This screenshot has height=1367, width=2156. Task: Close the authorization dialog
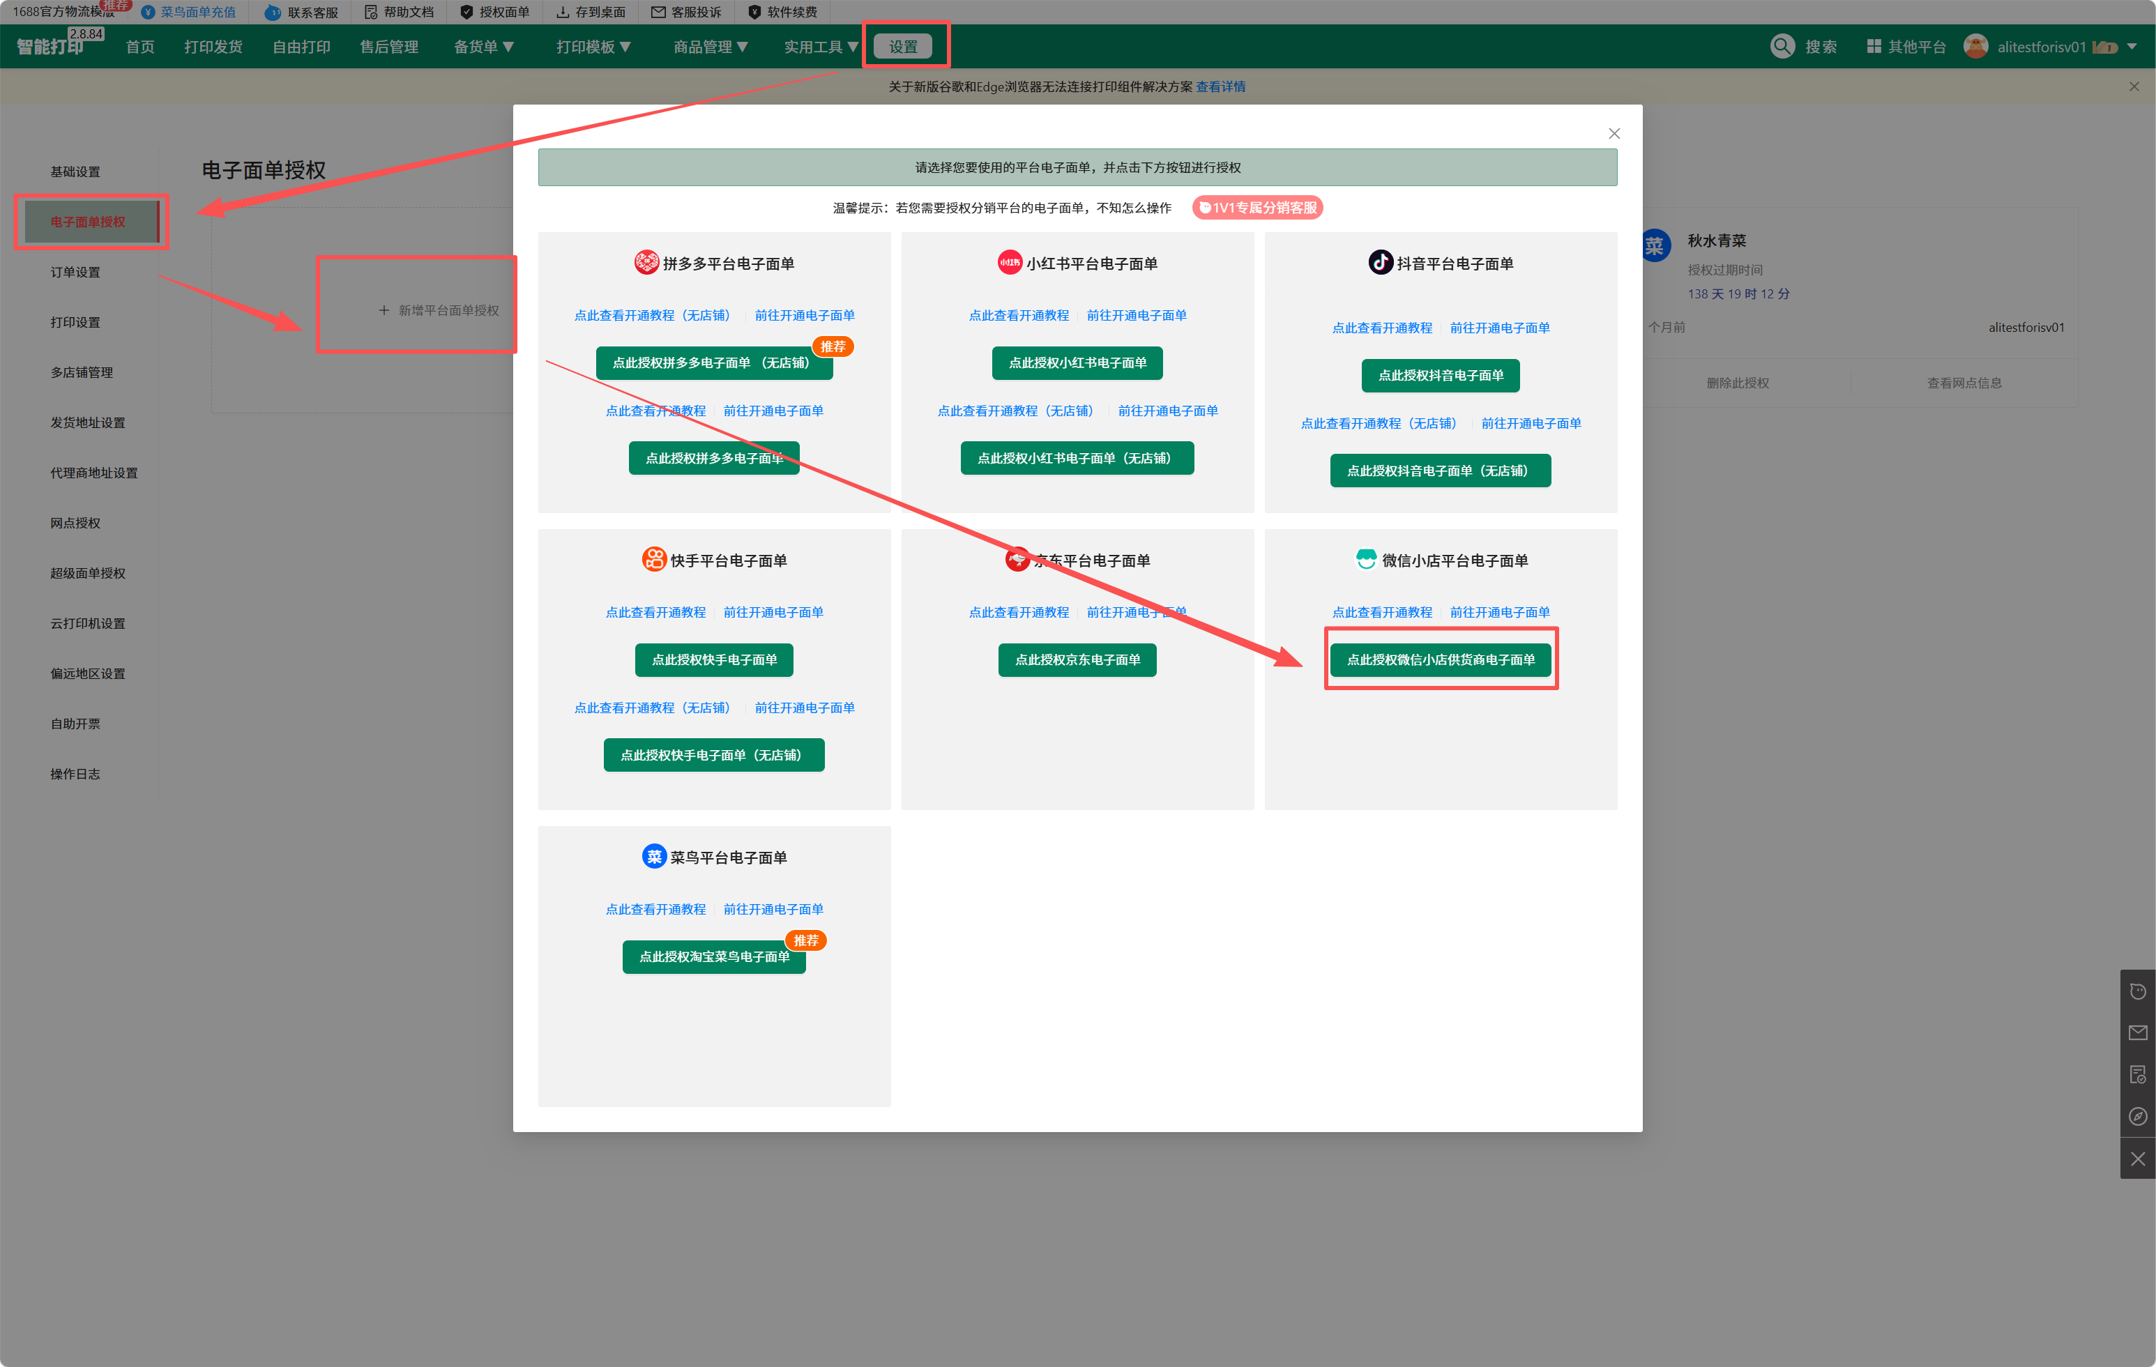coord(1614,133)
